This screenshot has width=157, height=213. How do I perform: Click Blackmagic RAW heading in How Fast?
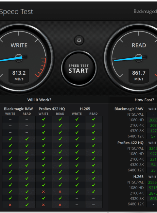pos(129,109)
